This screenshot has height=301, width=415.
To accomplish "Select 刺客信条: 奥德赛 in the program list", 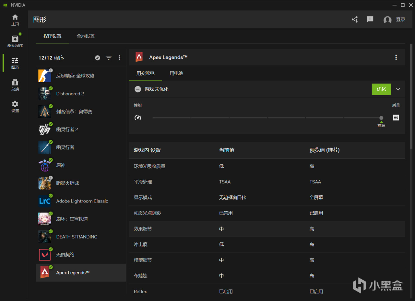I will (81, 111).
